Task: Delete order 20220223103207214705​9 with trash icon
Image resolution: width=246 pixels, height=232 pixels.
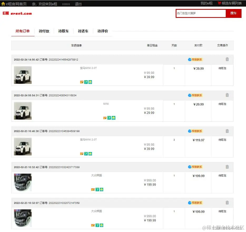Action: 227,202
